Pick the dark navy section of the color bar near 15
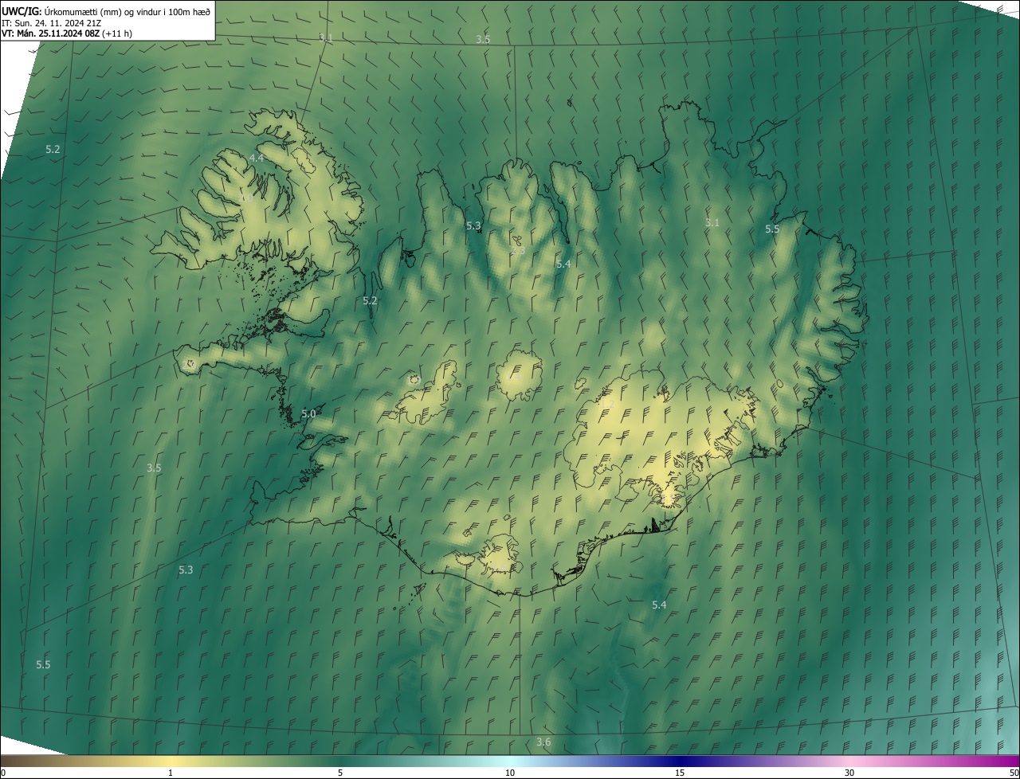 pos(680,761)
